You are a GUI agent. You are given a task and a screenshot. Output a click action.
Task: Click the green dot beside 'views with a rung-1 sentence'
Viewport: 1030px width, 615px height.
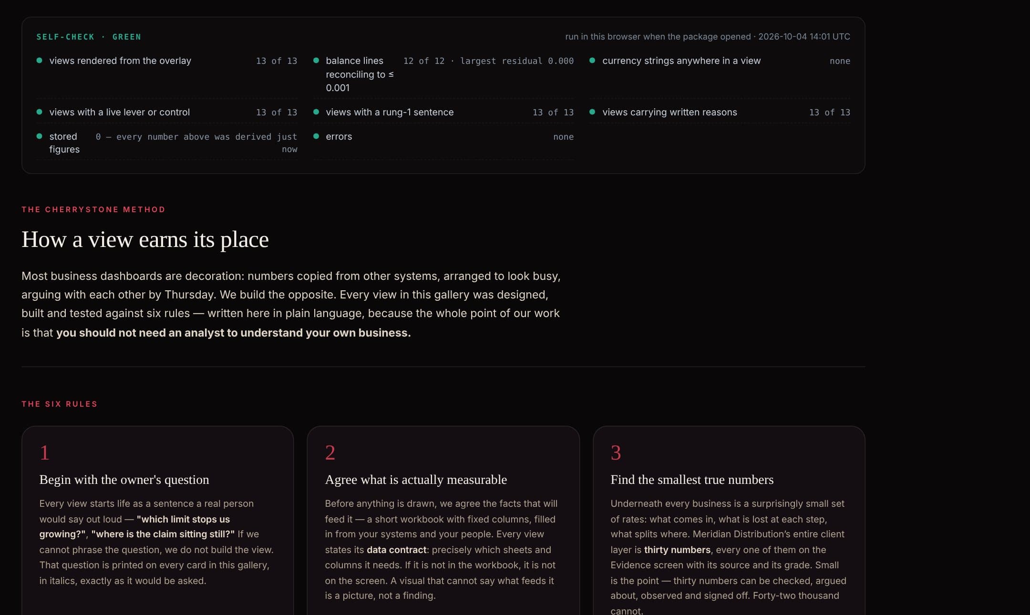[x=316, y=112]
